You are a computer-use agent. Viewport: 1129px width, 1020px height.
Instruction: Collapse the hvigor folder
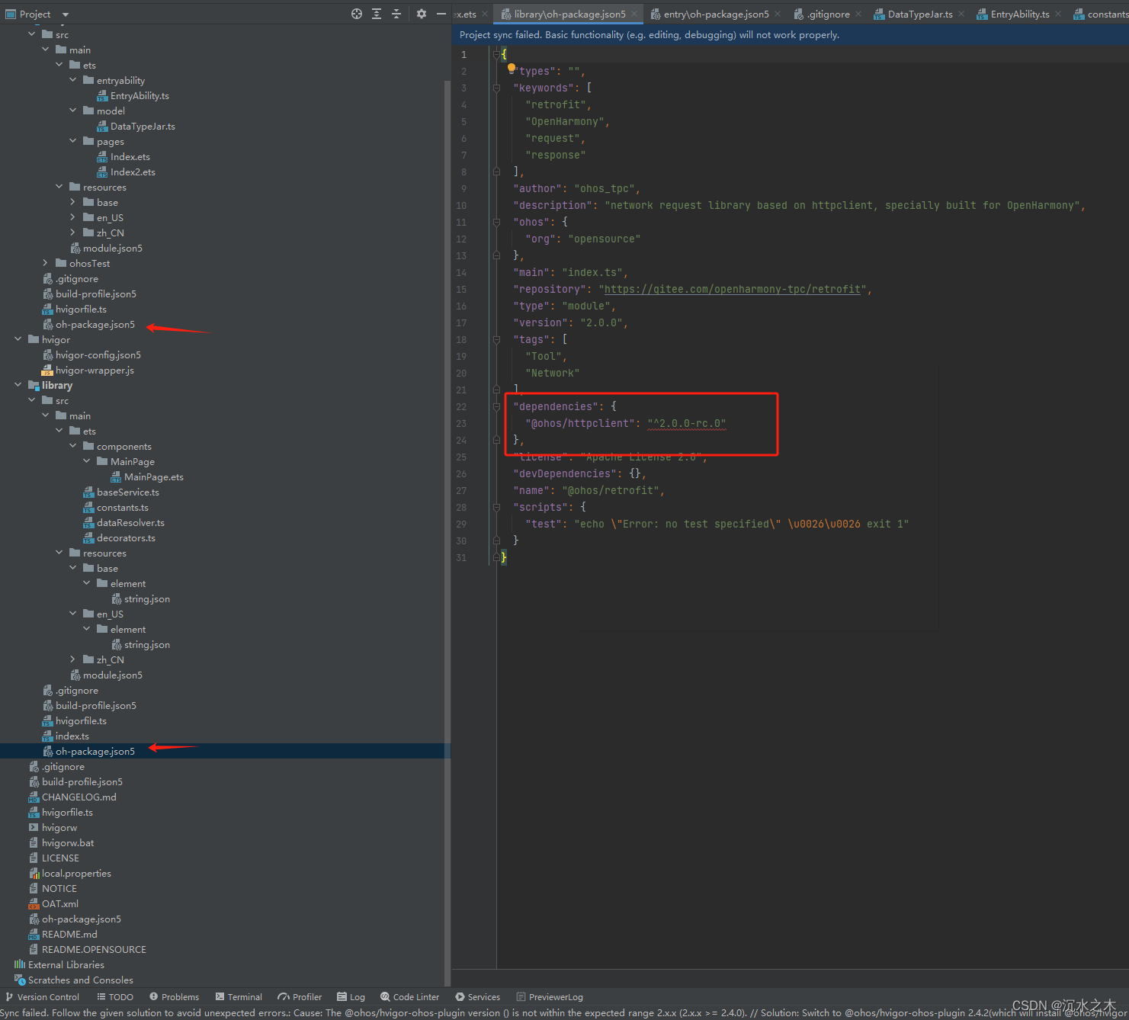[x=18, y=339]
